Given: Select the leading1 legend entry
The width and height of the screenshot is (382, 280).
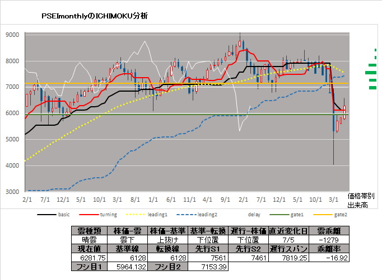Looking at the screenshot, I should click(x=147, y=215).
